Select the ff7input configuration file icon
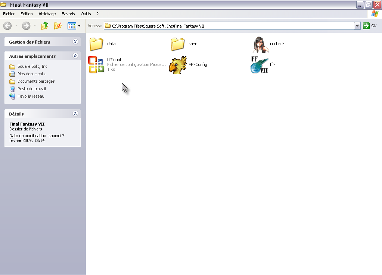Viewport: 382px width, 275px height. (96, 64)
